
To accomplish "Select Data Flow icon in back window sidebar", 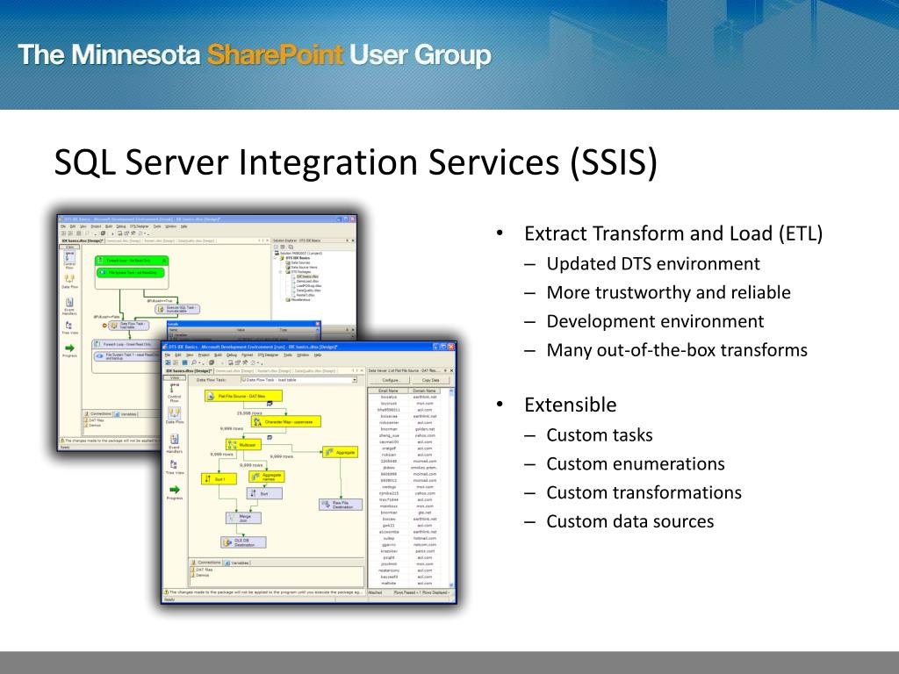I will 69,278.
